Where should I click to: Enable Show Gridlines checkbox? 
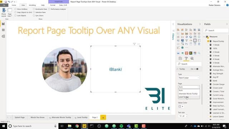[15, 9]
